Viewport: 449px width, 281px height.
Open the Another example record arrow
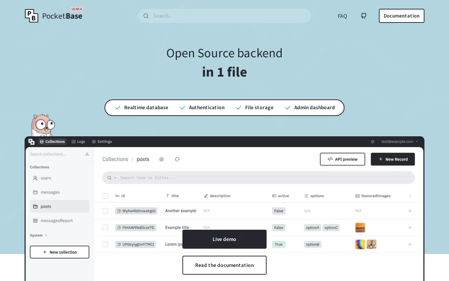click(x=409, y=211)
